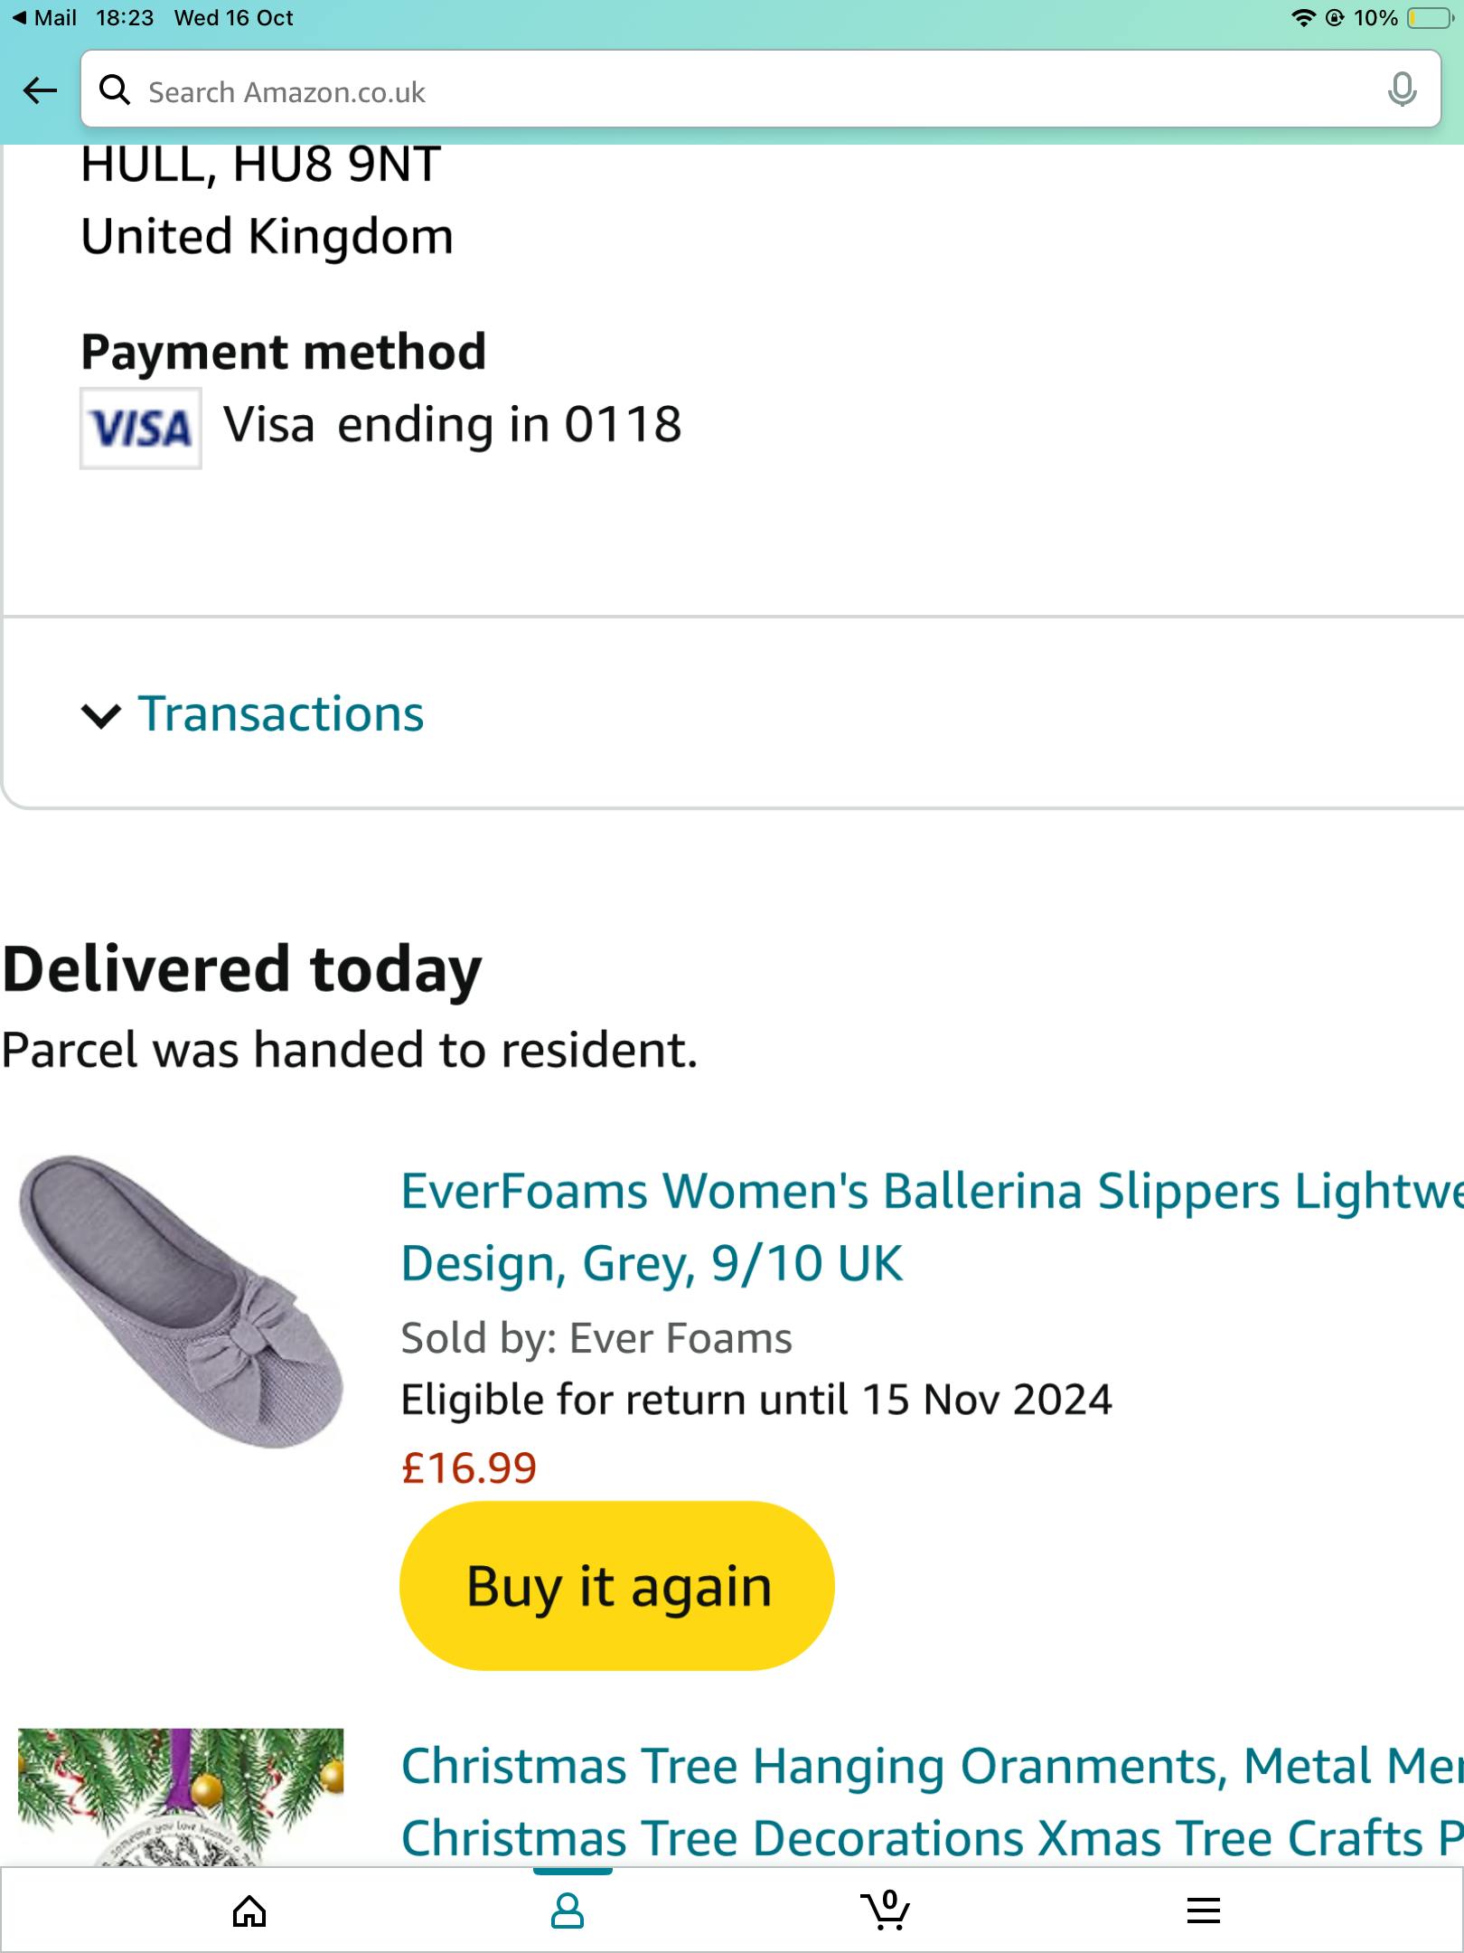Tap the 18:23 clock in status bar
1464x1953 pixels.
click(125, 18)
